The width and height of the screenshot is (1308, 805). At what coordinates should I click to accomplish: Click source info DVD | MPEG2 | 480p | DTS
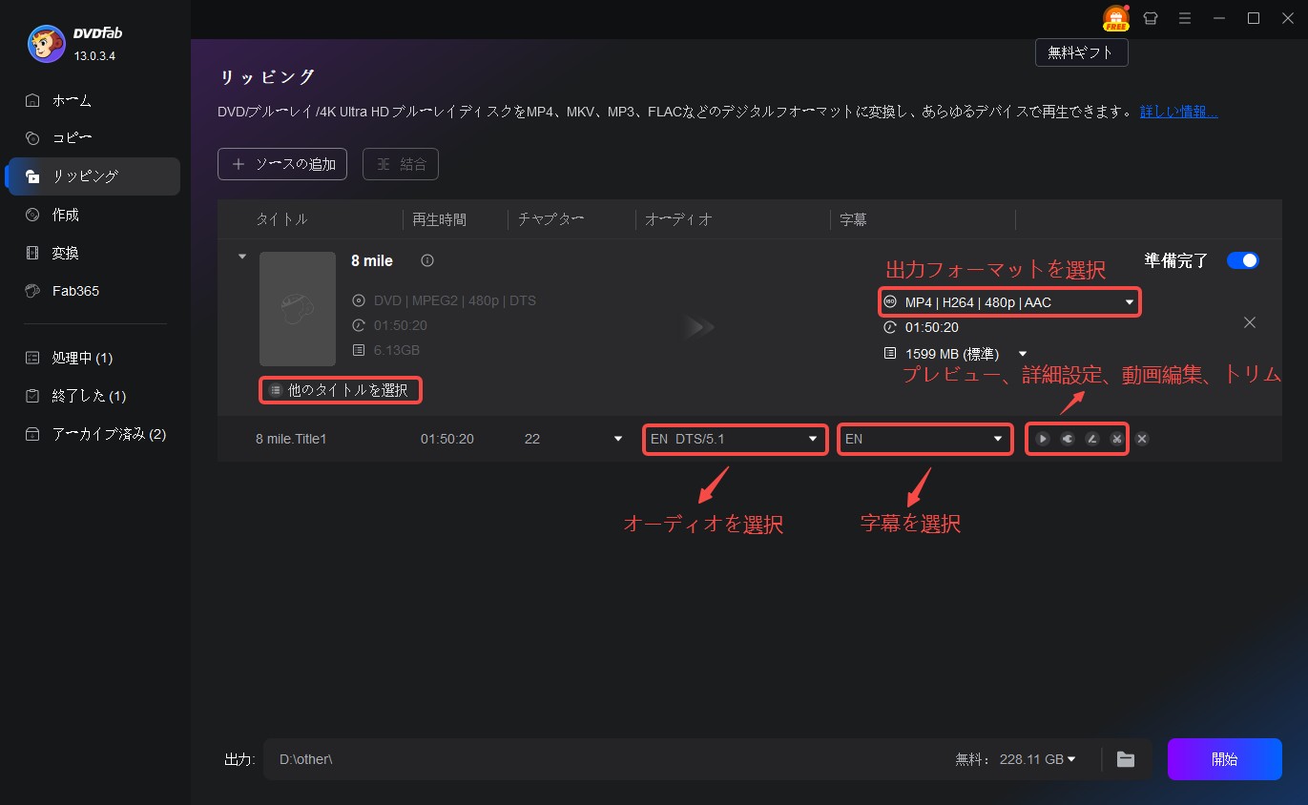click(x=454, y=300)
